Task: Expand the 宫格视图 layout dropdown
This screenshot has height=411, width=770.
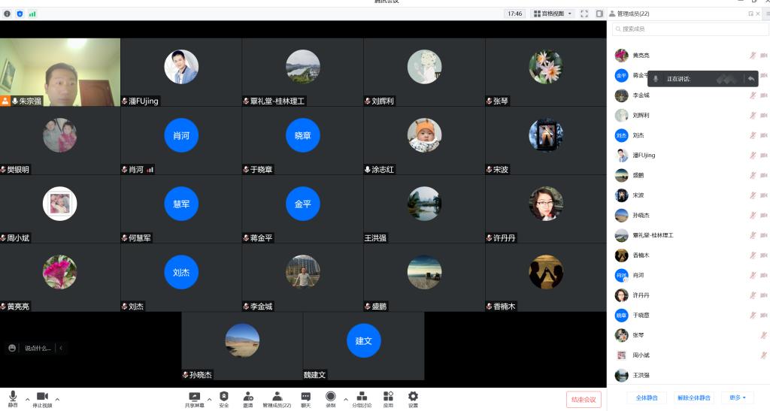Action: point(553,14)
